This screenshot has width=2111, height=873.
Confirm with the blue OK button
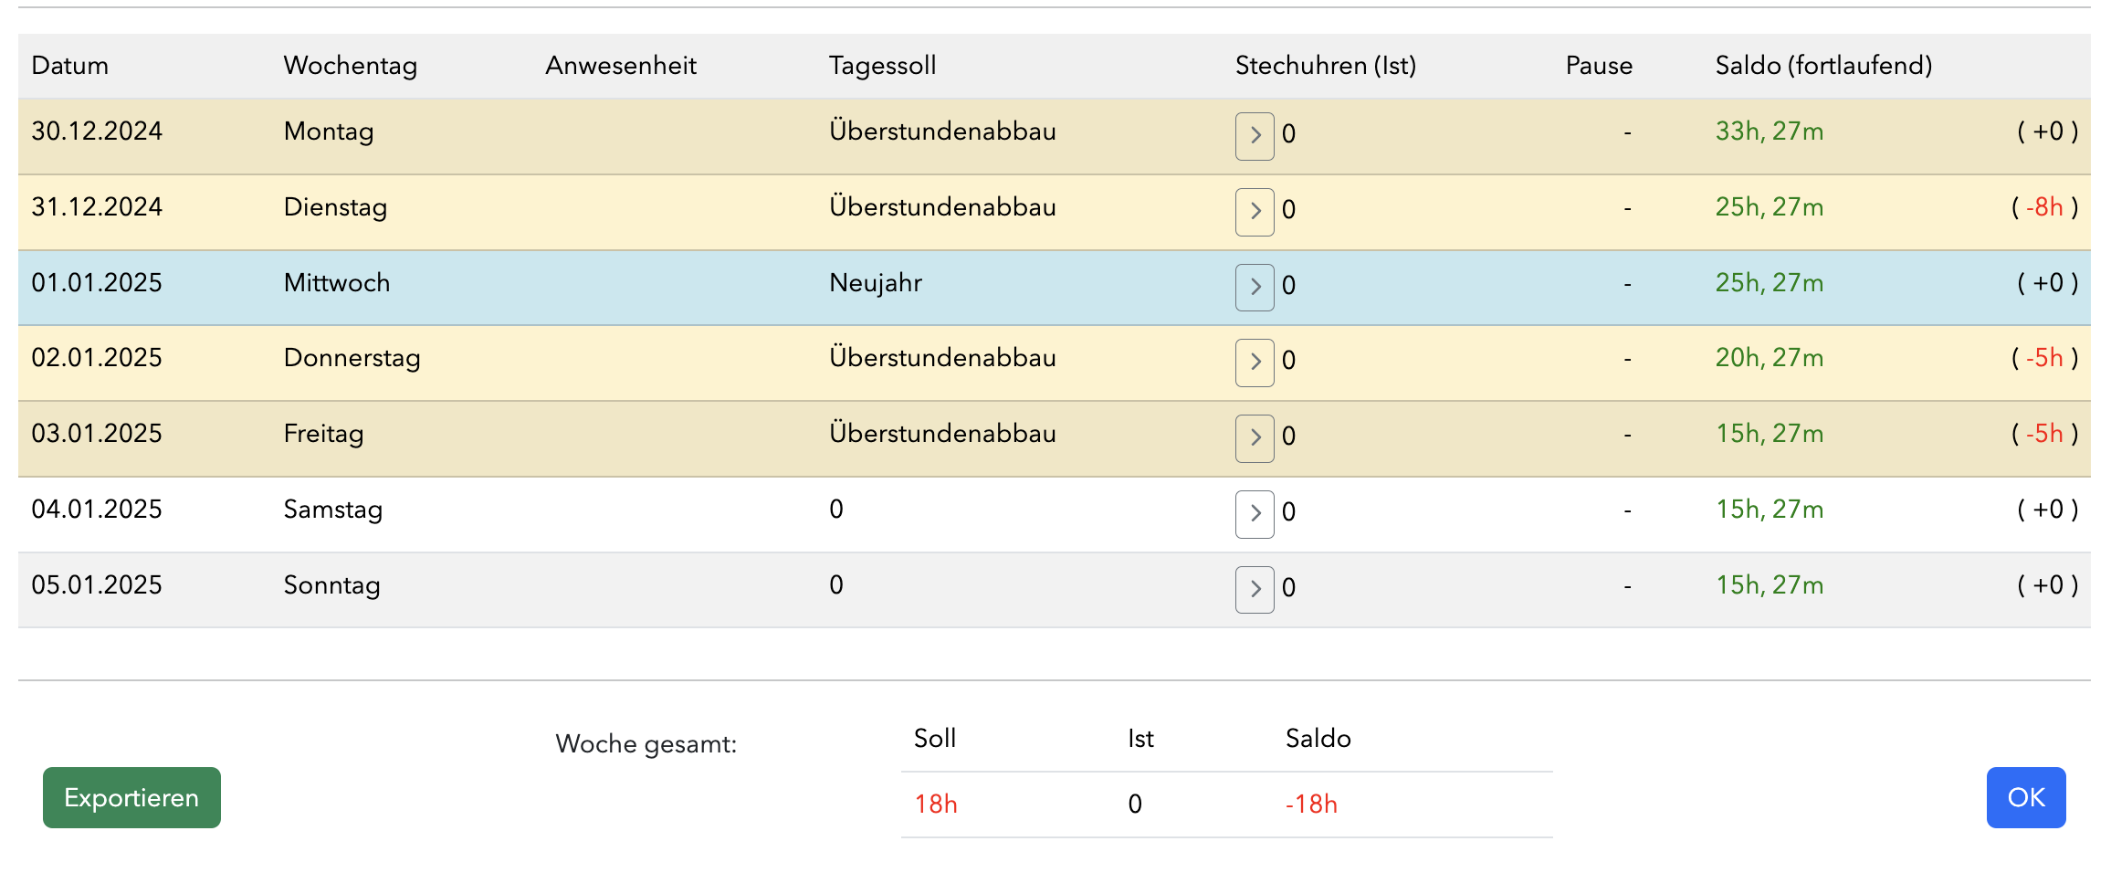click(x=2026, y=797)
